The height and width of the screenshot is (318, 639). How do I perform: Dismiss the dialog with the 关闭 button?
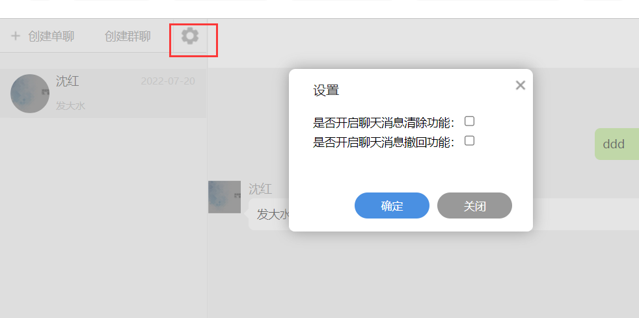pos(475,205)
